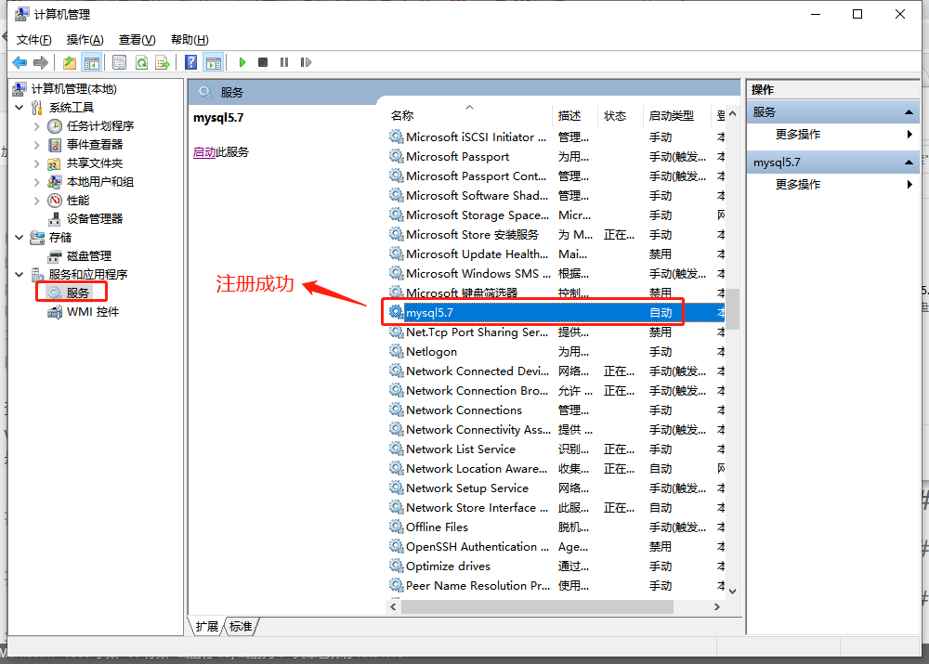Viewport: 929px width, 664px height.
Task: Select Network Setup Service row
Action: (x=556, y=488)
